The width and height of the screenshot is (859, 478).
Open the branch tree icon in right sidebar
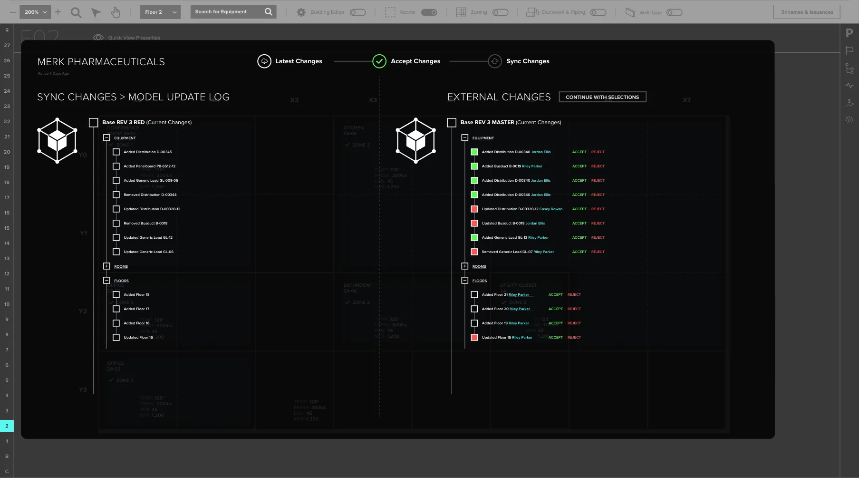click(849, 68)
